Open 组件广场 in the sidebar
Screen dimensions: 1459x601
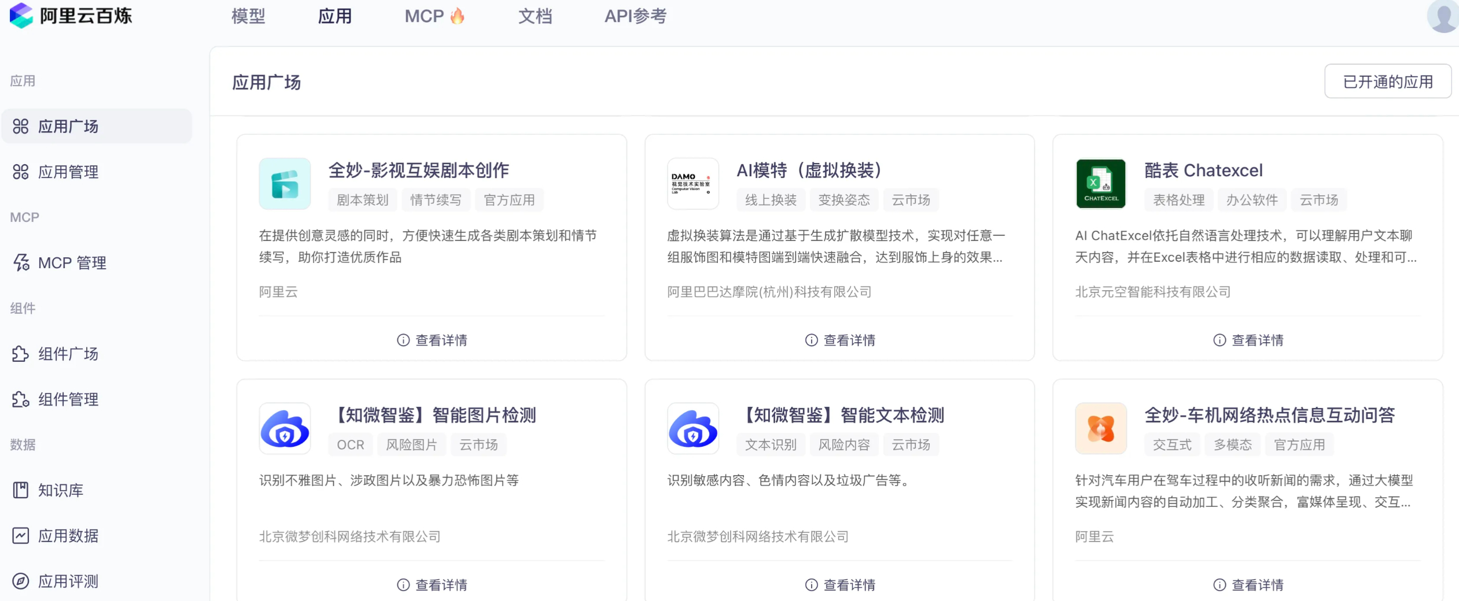point(97,354)
